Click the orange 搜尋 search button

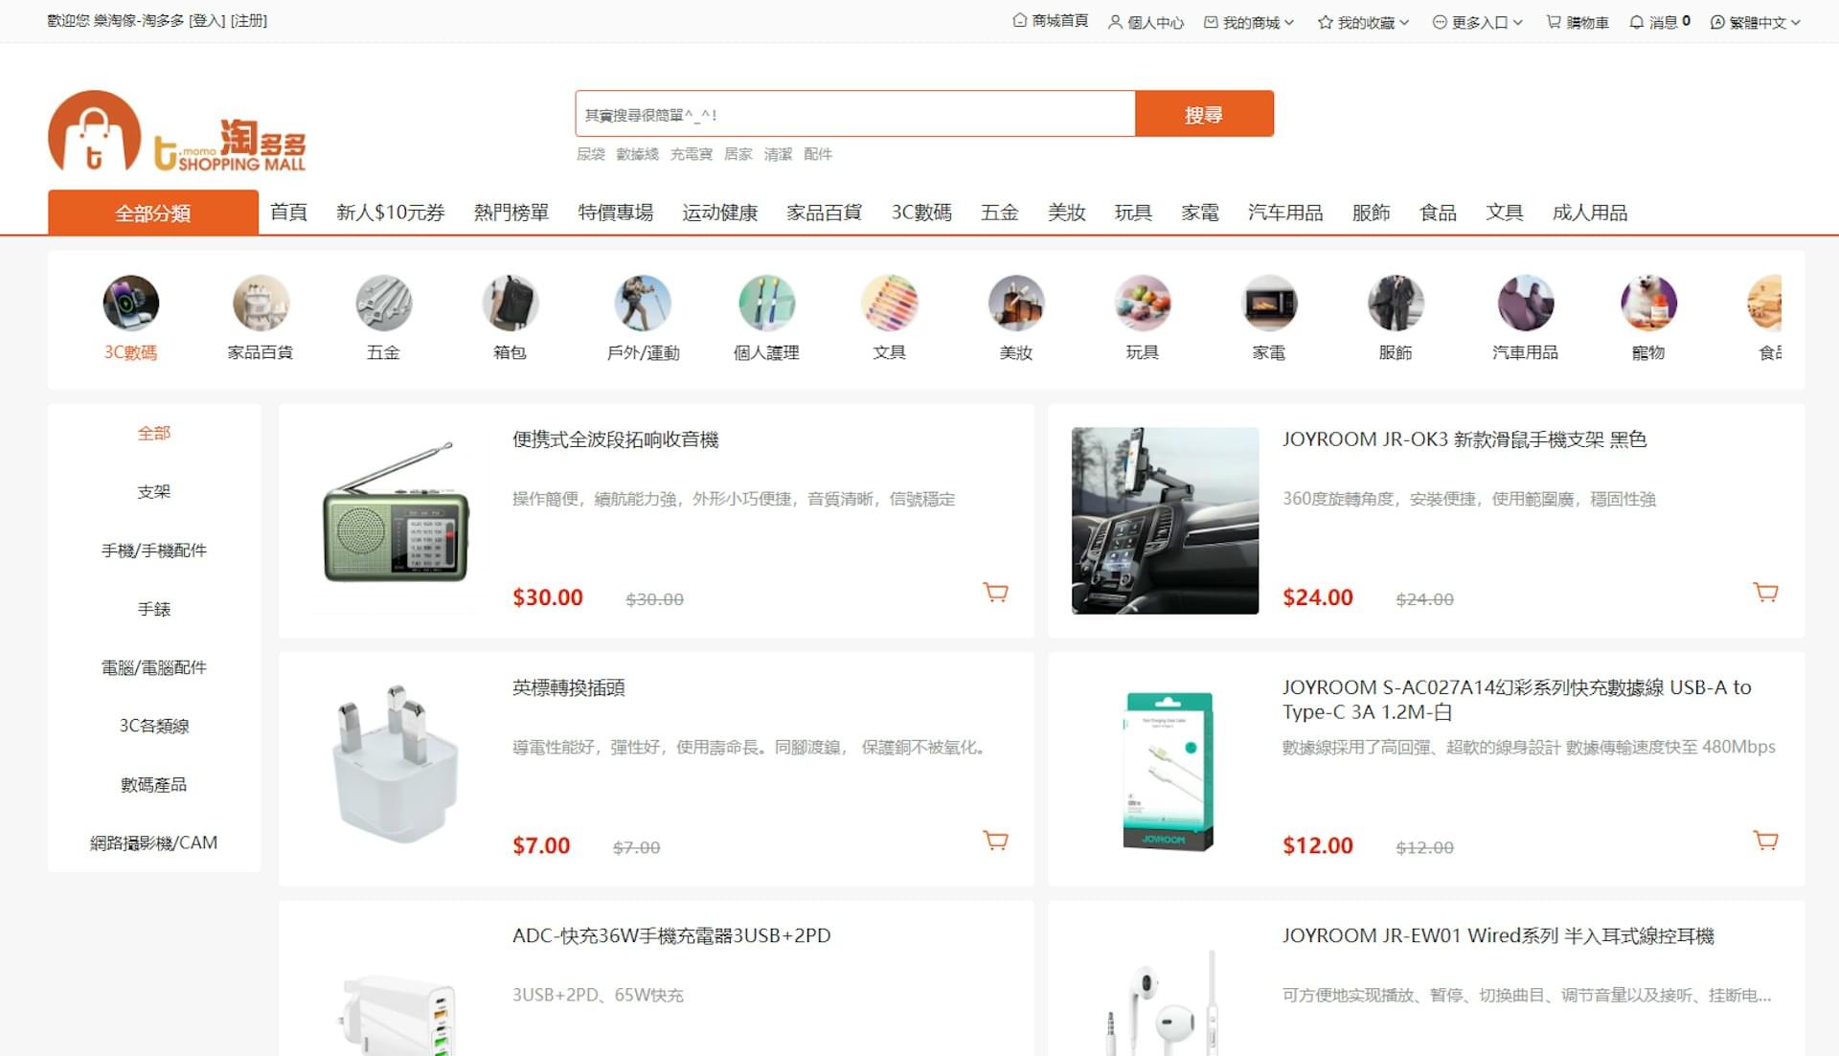click(1204, 114)
